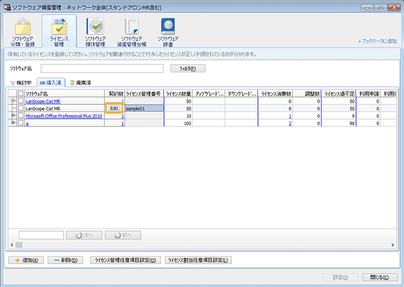Click the search text box beside 次へ
This screenshot has width=404, height=287.
click(41, 235)
